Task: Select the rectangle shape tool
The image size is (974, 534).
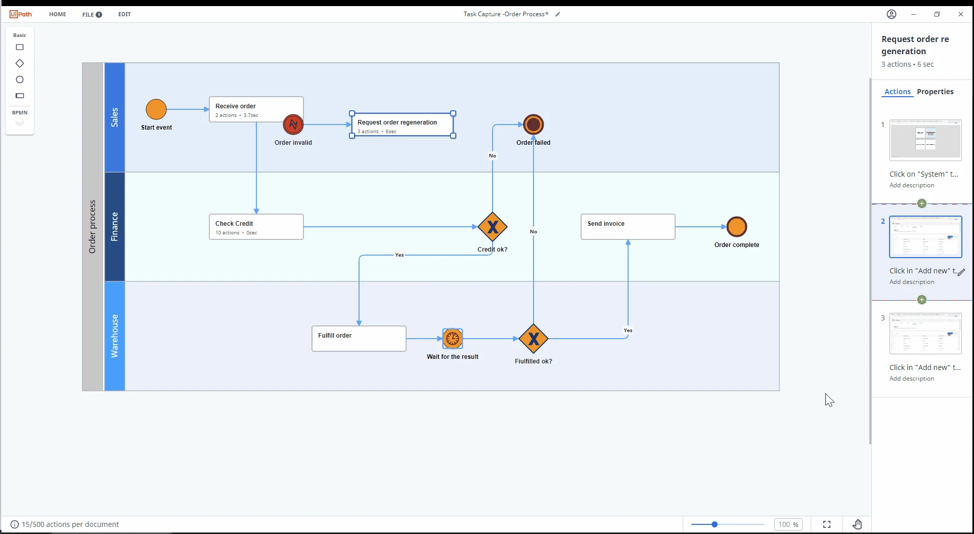Action: pos(20,47)
